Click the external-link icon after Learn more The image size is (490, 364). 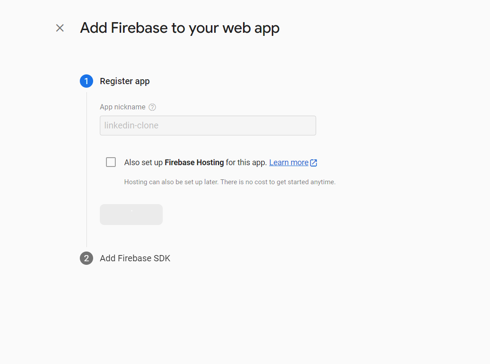(x=314, y=163)
